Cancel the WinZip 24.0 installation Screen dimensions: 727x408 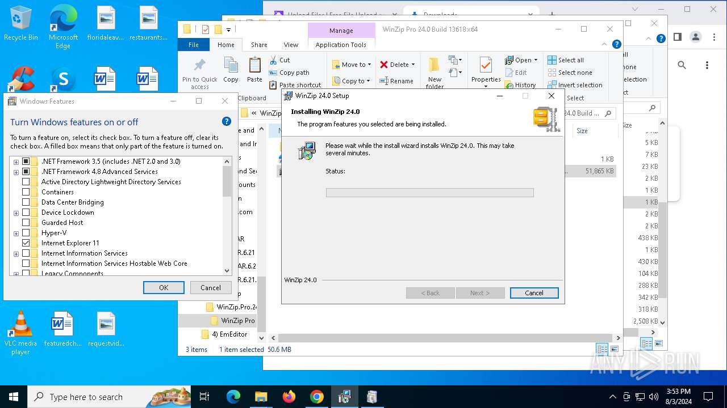tap(534, 293)
